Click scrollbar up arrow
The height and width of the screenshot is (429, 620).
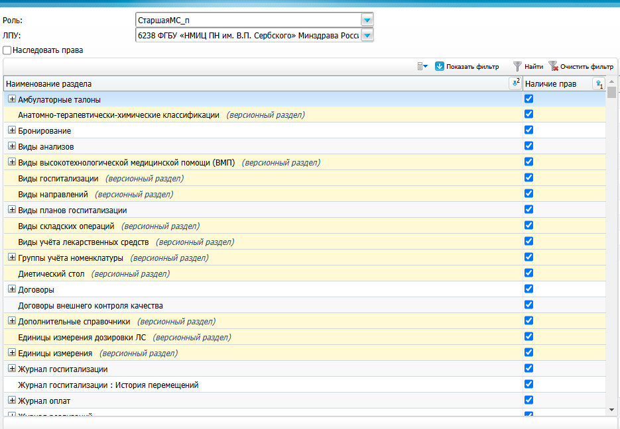[x=611, y=81]
